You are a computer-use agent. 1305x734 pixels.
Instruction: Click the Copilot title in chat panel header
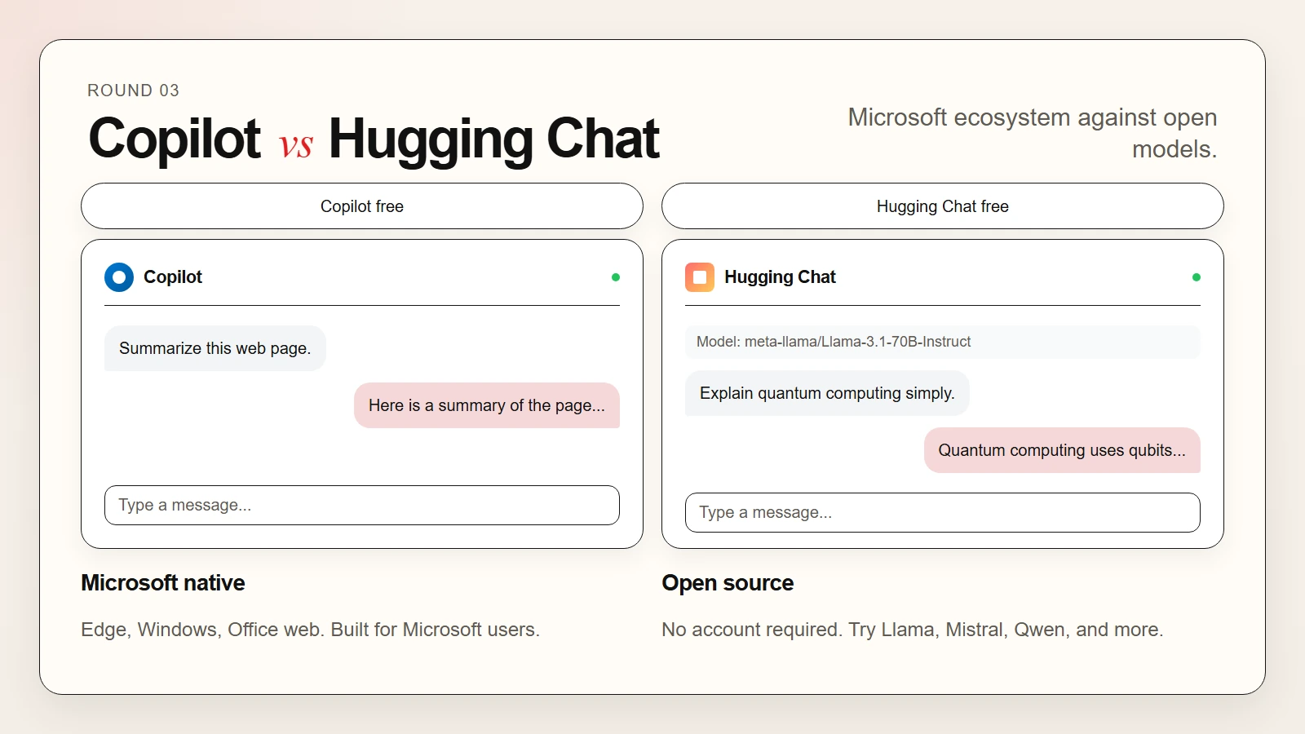[x=173, y=277]
